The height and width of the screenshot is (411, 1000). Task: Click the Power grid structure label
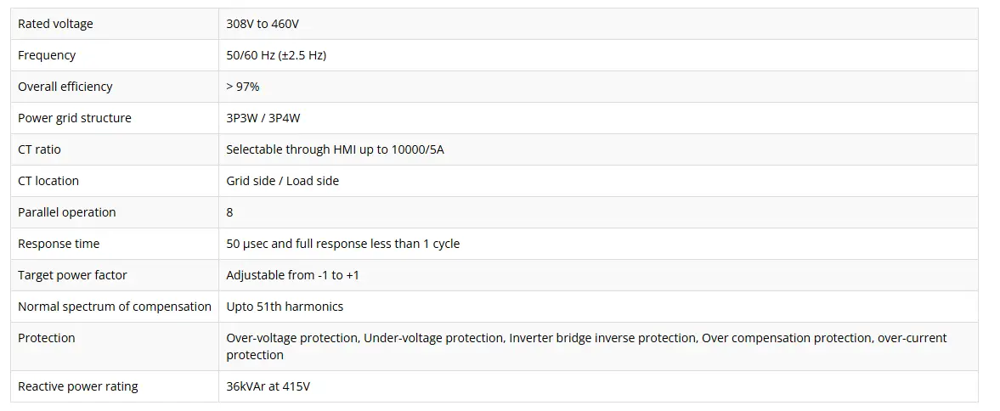click(75, 118)
